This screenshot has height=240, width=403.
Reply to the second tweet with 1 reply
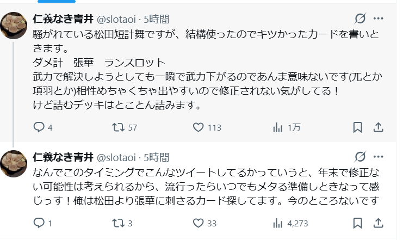(x=39, y=223)
